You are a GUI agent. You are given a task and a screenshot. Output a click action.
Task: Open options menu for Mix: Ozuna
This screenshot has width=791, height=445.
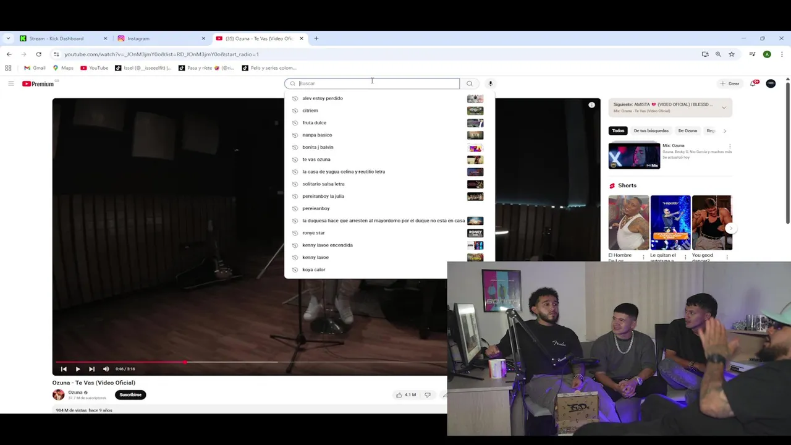730,146
